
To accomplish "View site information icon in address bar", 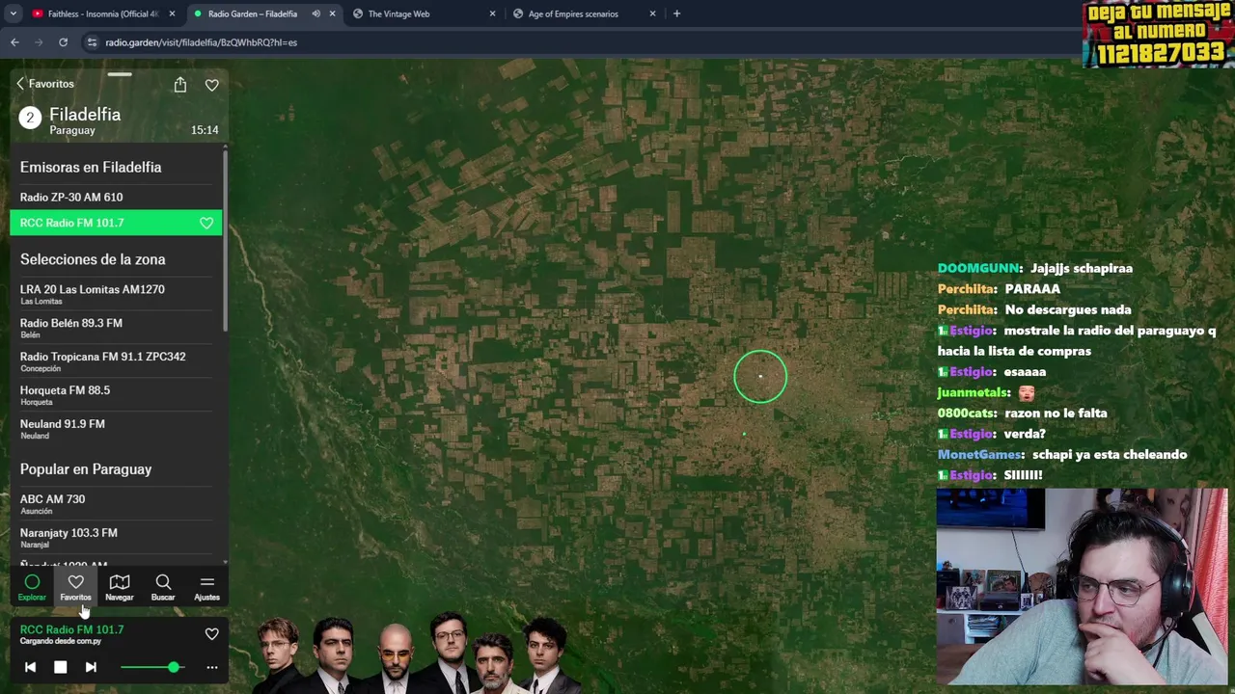I will (92, 42).
